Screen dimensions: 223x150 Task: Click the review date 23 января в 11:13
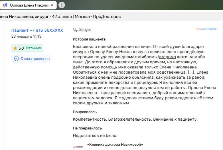(x=27, y=36)
